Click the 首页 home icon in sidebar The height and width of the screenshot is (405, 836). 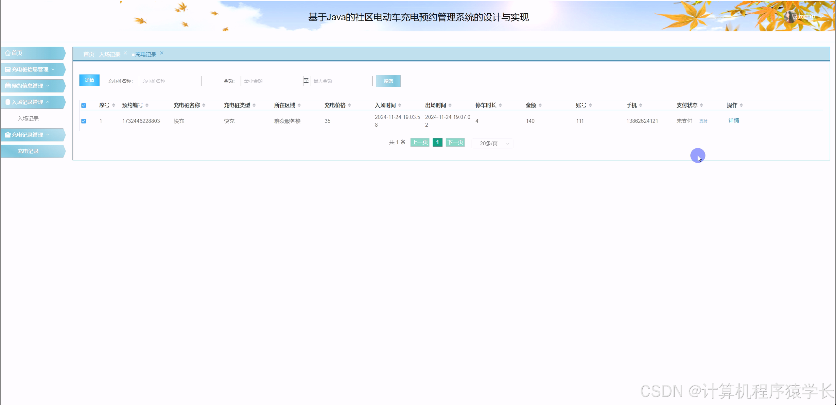coord(8,53)
